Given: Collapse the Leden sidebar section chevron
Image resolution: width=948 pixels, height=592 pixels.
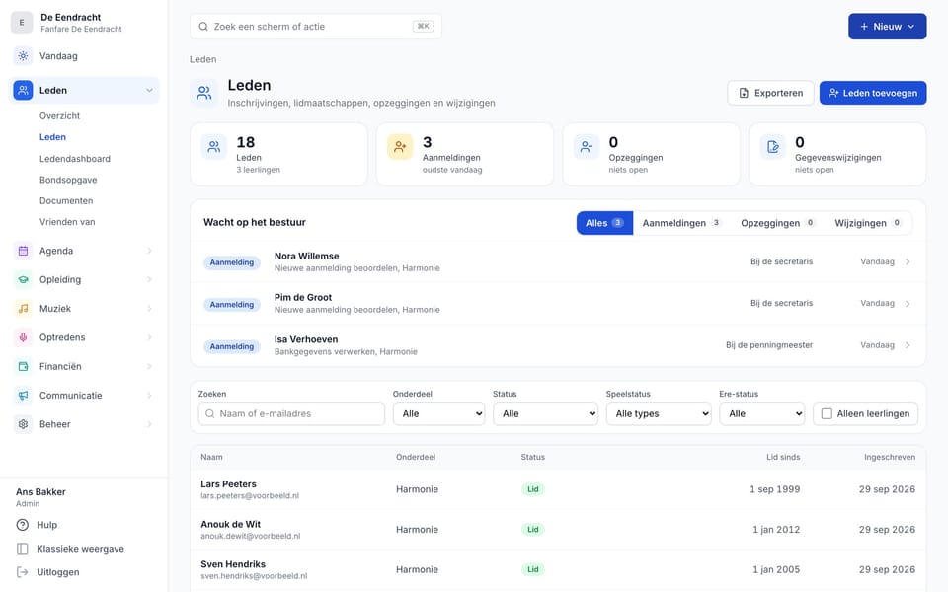Looking at the screenshot, I should (149, 90).
